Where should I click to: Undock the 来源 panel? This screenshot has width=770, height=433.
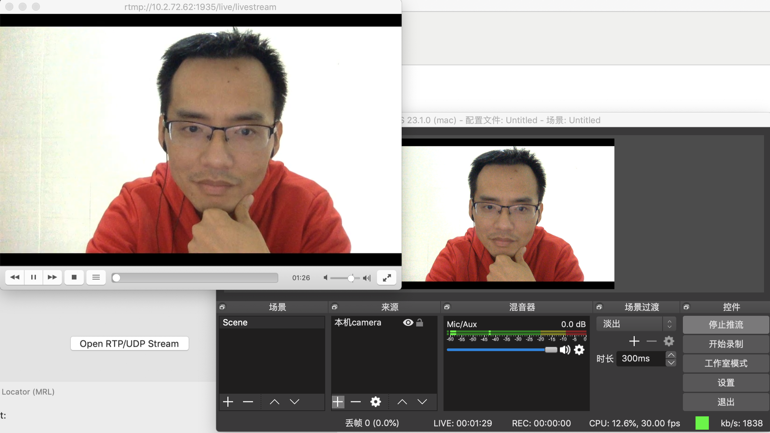pyautogui.click(x=335, y=307)
